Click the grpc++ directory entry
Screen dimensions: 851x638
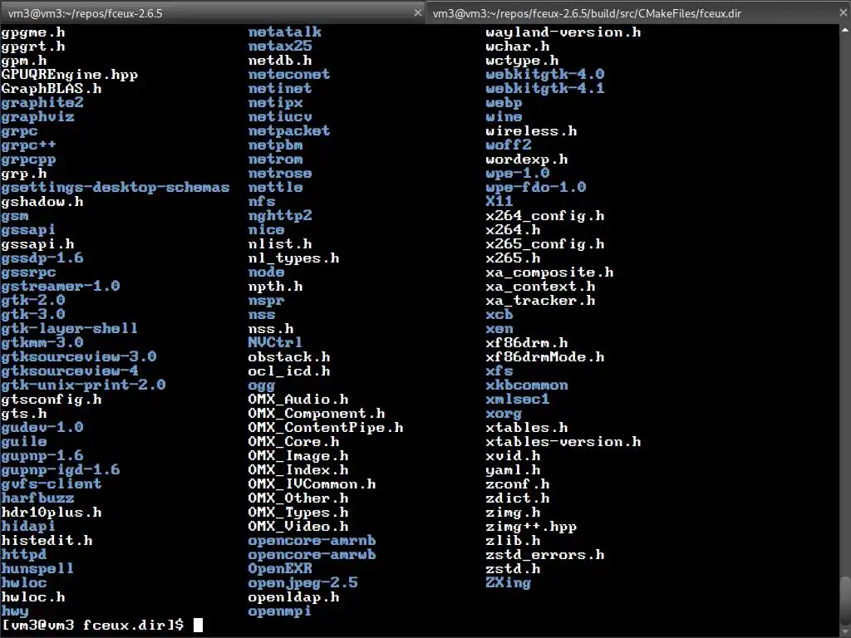coord(28,145)
